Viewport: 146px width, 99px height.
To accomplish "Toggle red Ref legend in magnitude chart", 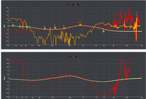I will [x=68, y=5].
